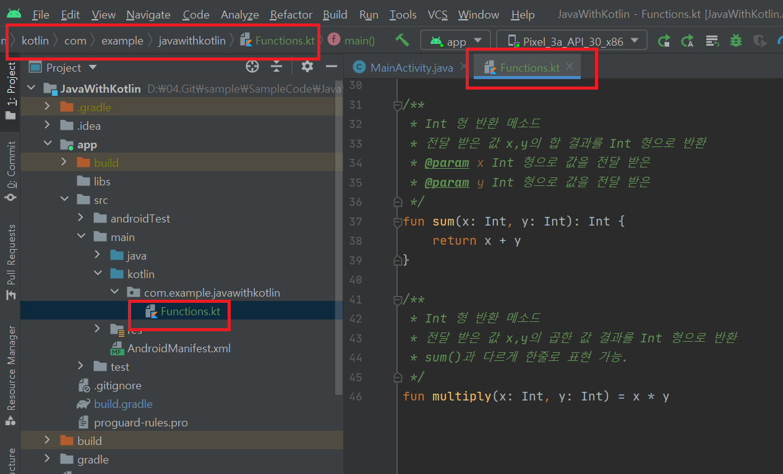
Task: Expand the .gradle folder arrow
Action: point(48,107)
